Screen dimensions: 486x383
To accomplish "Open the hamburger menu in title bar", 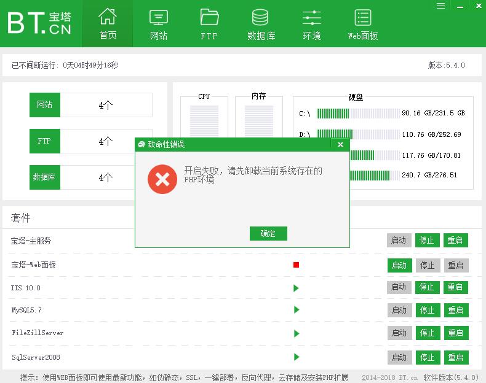I will (440, 6).
